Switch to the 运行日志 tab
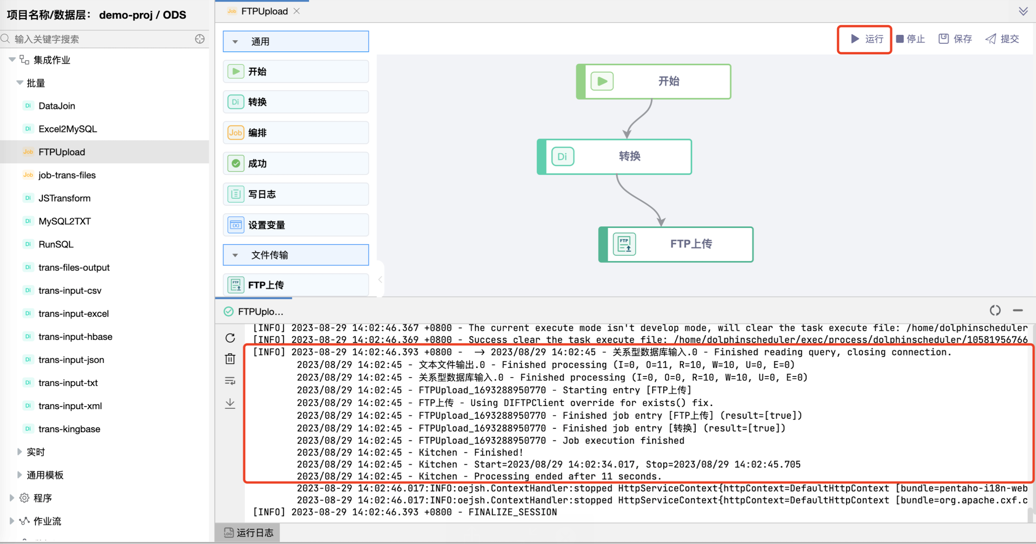The height and width of the screenshot is (544, 1036). click(x=248, y=533)
